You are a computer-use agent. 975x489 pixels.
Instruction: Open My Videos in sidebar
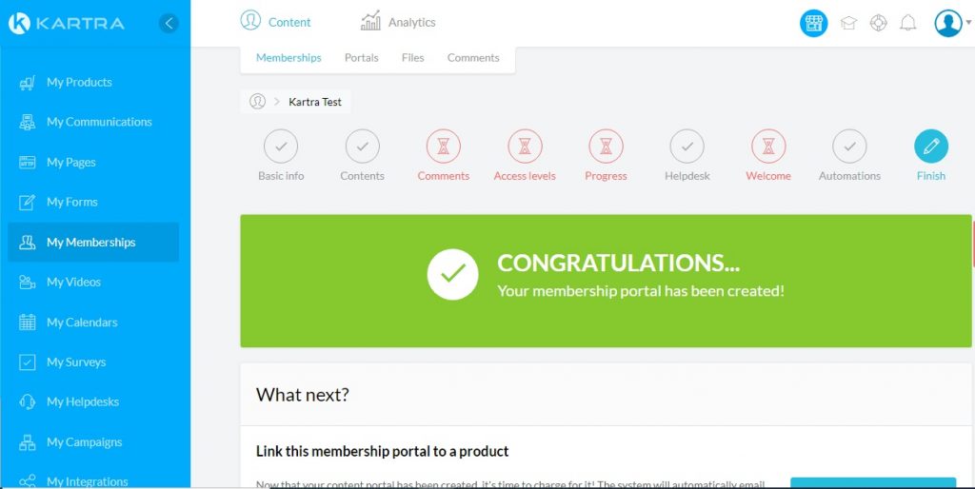(x=73, y=283)
